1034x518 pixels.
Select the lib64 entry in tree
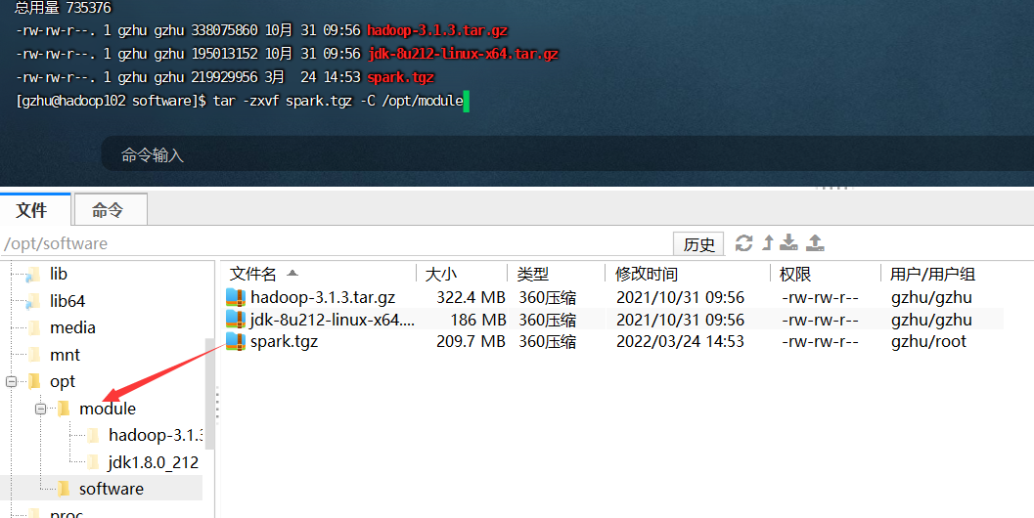coord(67,301)
